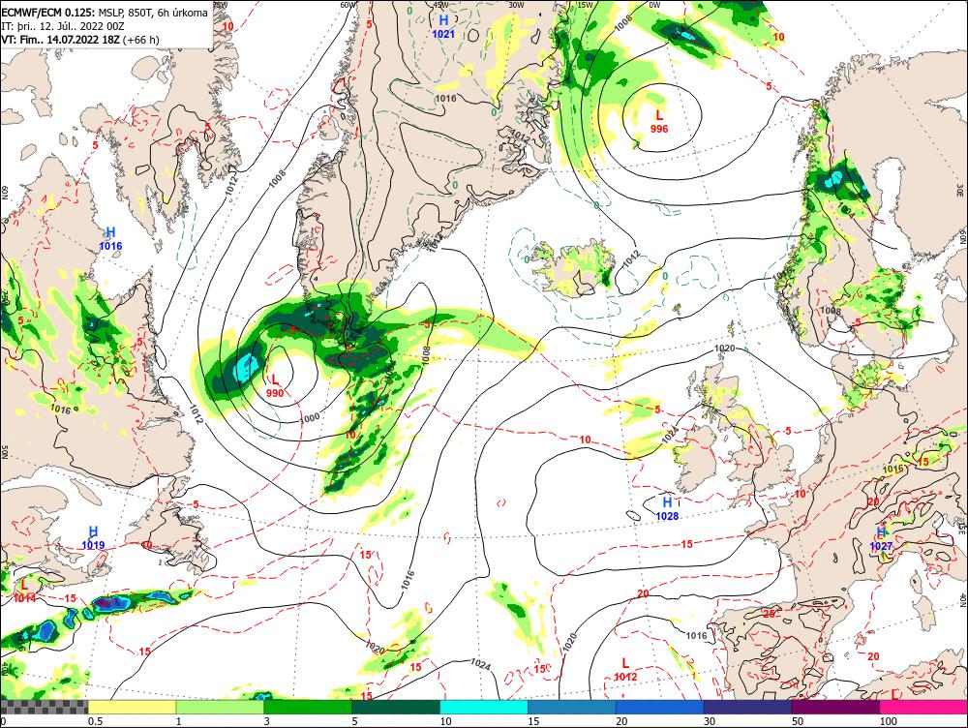Image resolution: width=968 pixels, height=728 pixels.
Task: Select the 5–10 mm dark green legend swatch
Action: pyautogui.click(x=396, y=707)
